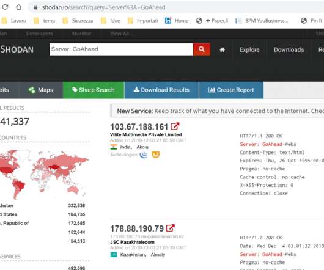
Task: Click the Download Results button
Action: click(161, 90)
